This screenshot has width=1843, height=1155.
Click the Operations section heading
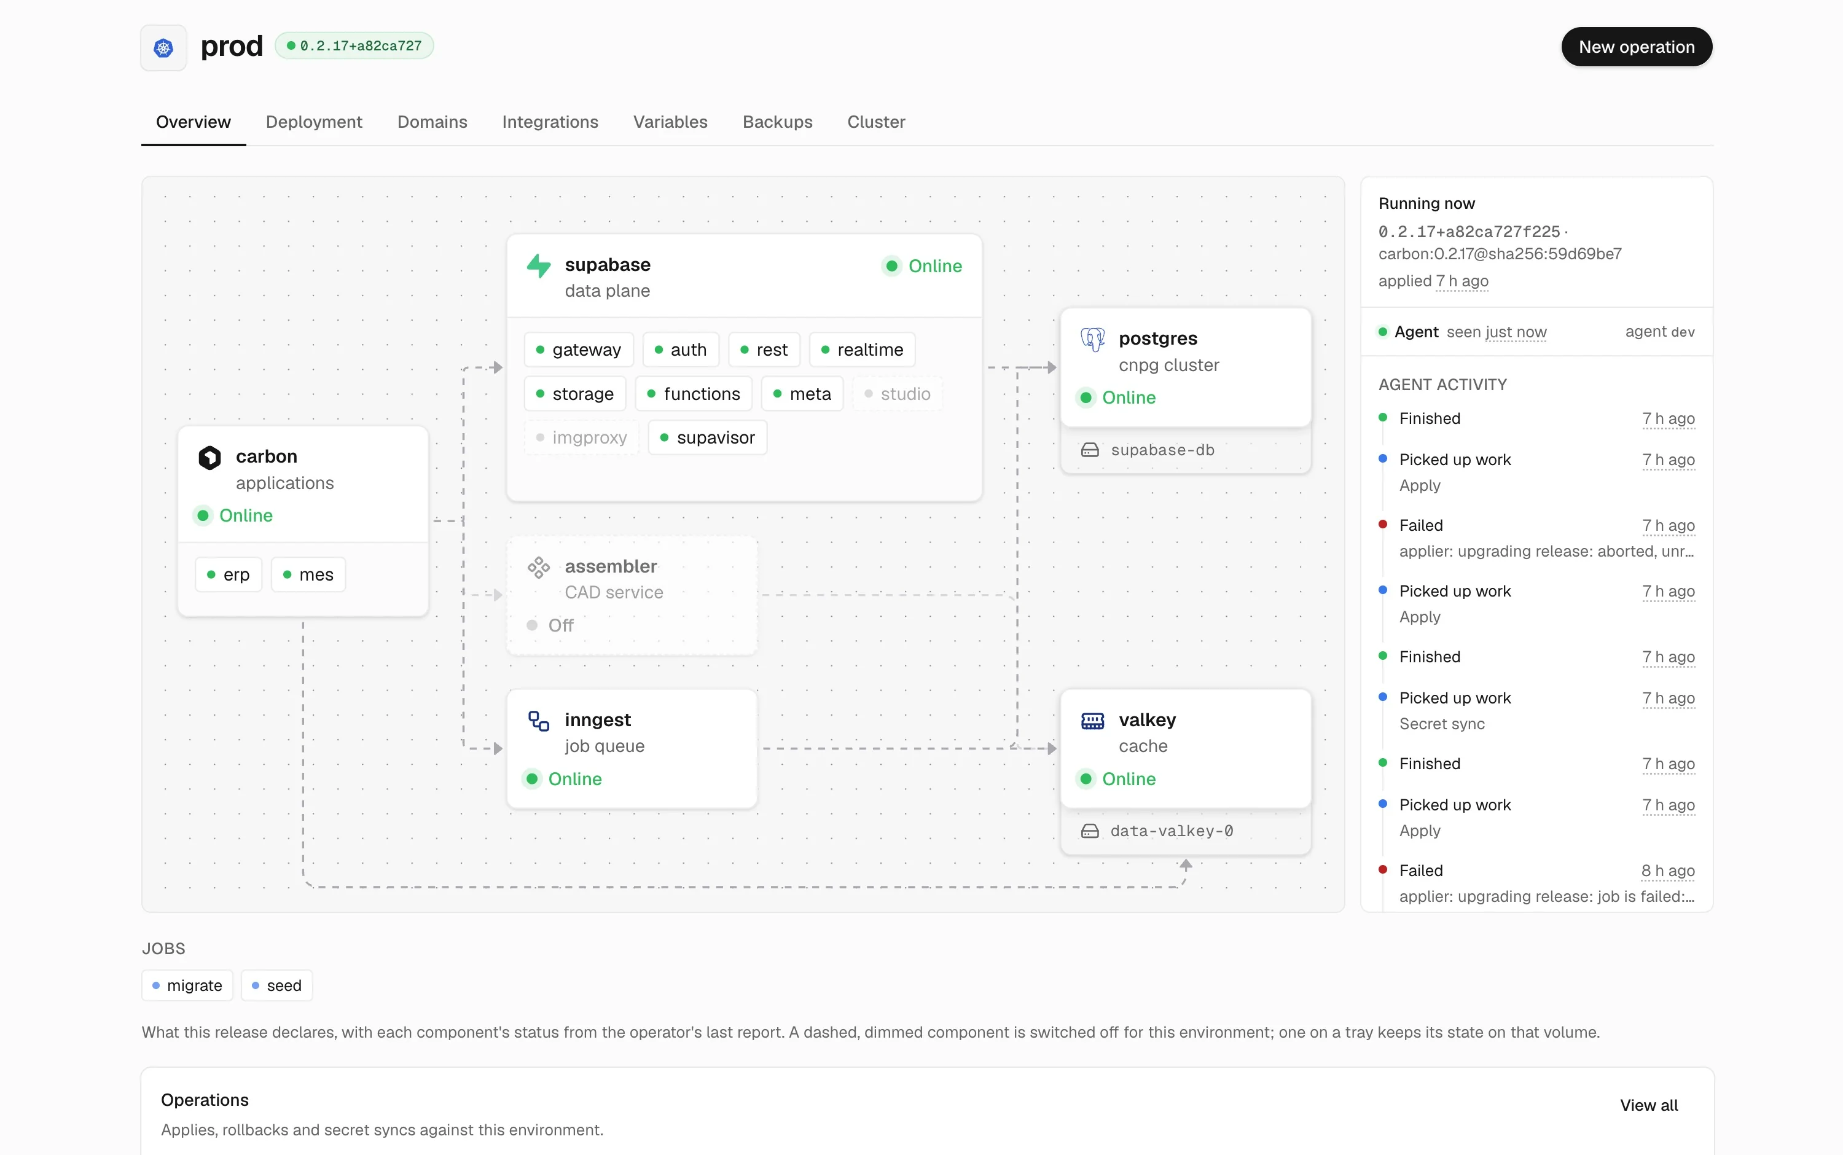pos(205,1100)
